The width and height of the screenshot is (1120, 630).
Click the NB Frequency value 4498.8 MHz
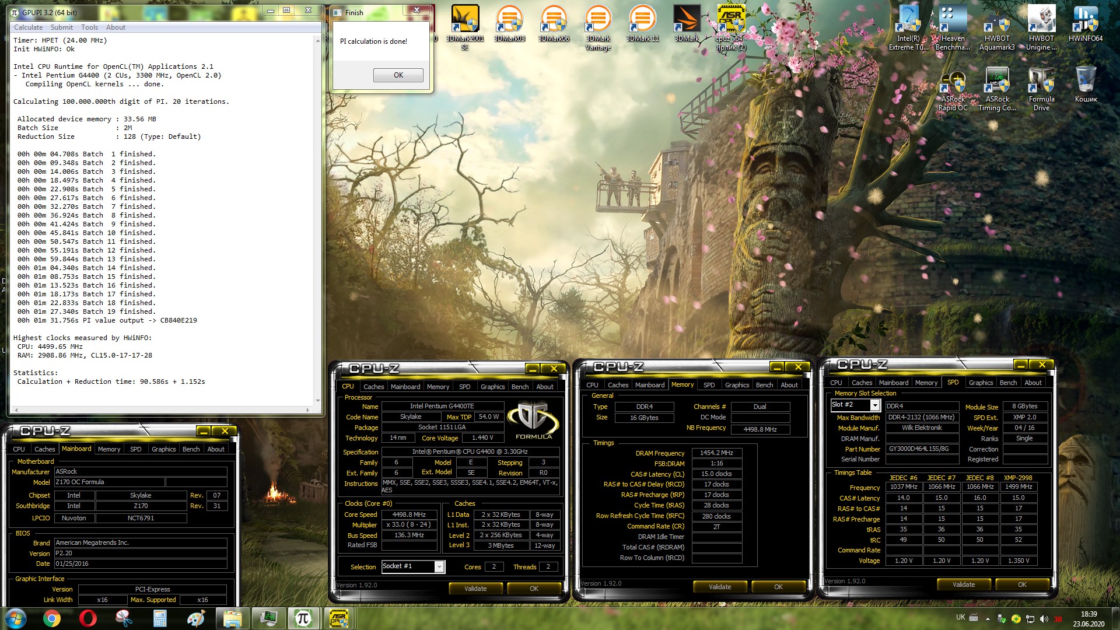tap(759, 429)
